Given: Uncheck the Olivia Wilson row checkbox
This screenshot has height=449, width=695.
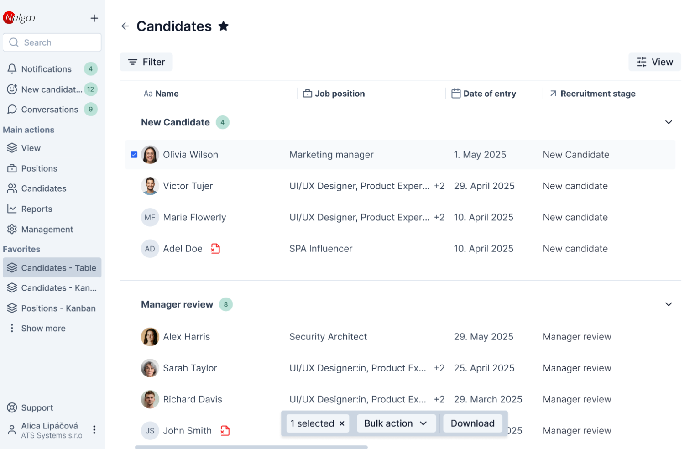Looking at the screenshot, I should pyautogui.click(x=134, y=155).
